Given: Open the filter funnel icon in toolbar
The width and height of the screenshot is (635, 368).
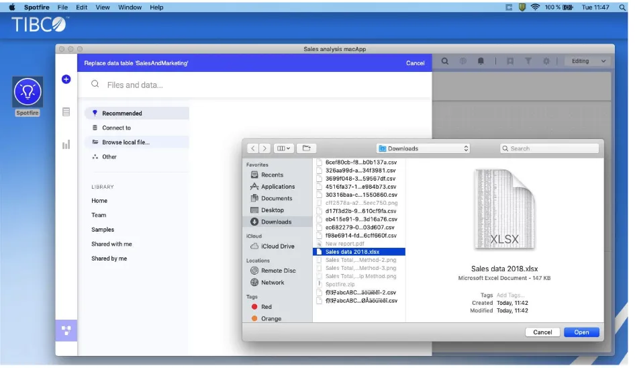Looking at the screenshot, I should (x=528, y=61).
